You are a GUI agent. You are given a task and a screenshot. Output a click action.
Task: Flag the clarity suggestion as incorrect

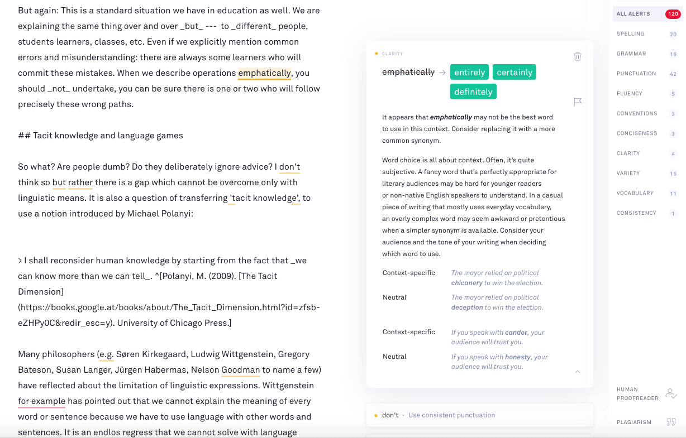pos(578,101)
